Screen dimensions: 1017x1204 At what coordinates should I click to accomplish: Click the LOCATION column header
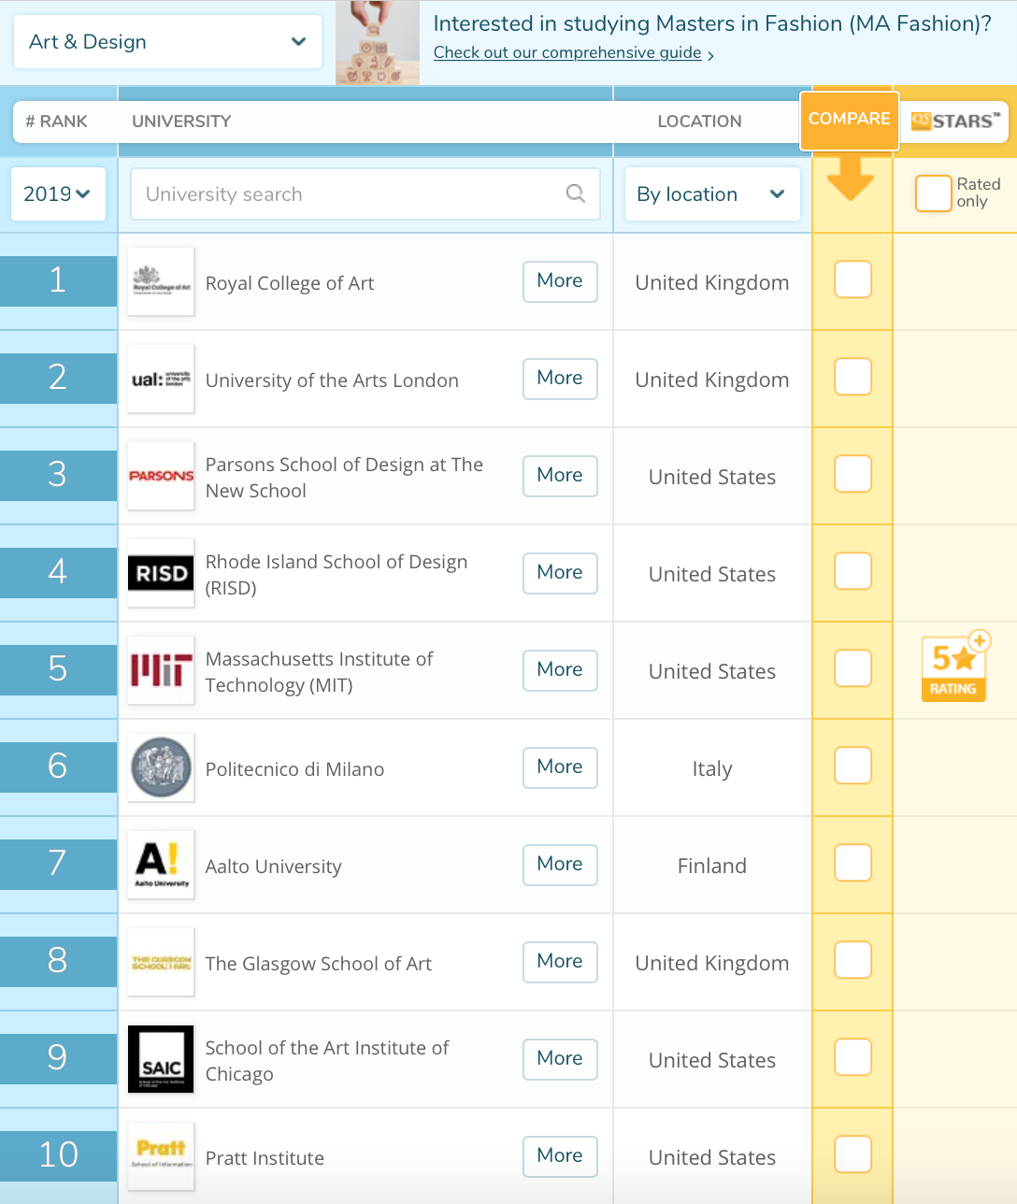699,122
